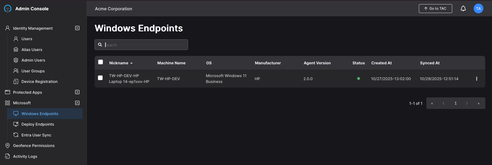Image resolution: width=492 pixels, height=165 pixels.
Task: Open the TA user avatar menu
Action: [x=478, y=9]
